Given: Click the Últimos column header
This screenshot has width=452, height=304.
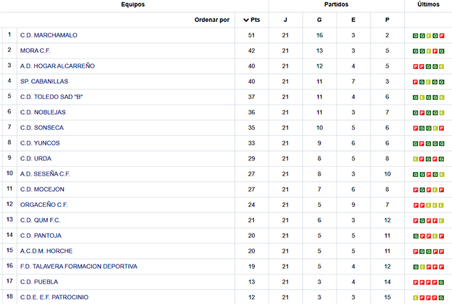Looking at the screenshot, I should [428, 4].
